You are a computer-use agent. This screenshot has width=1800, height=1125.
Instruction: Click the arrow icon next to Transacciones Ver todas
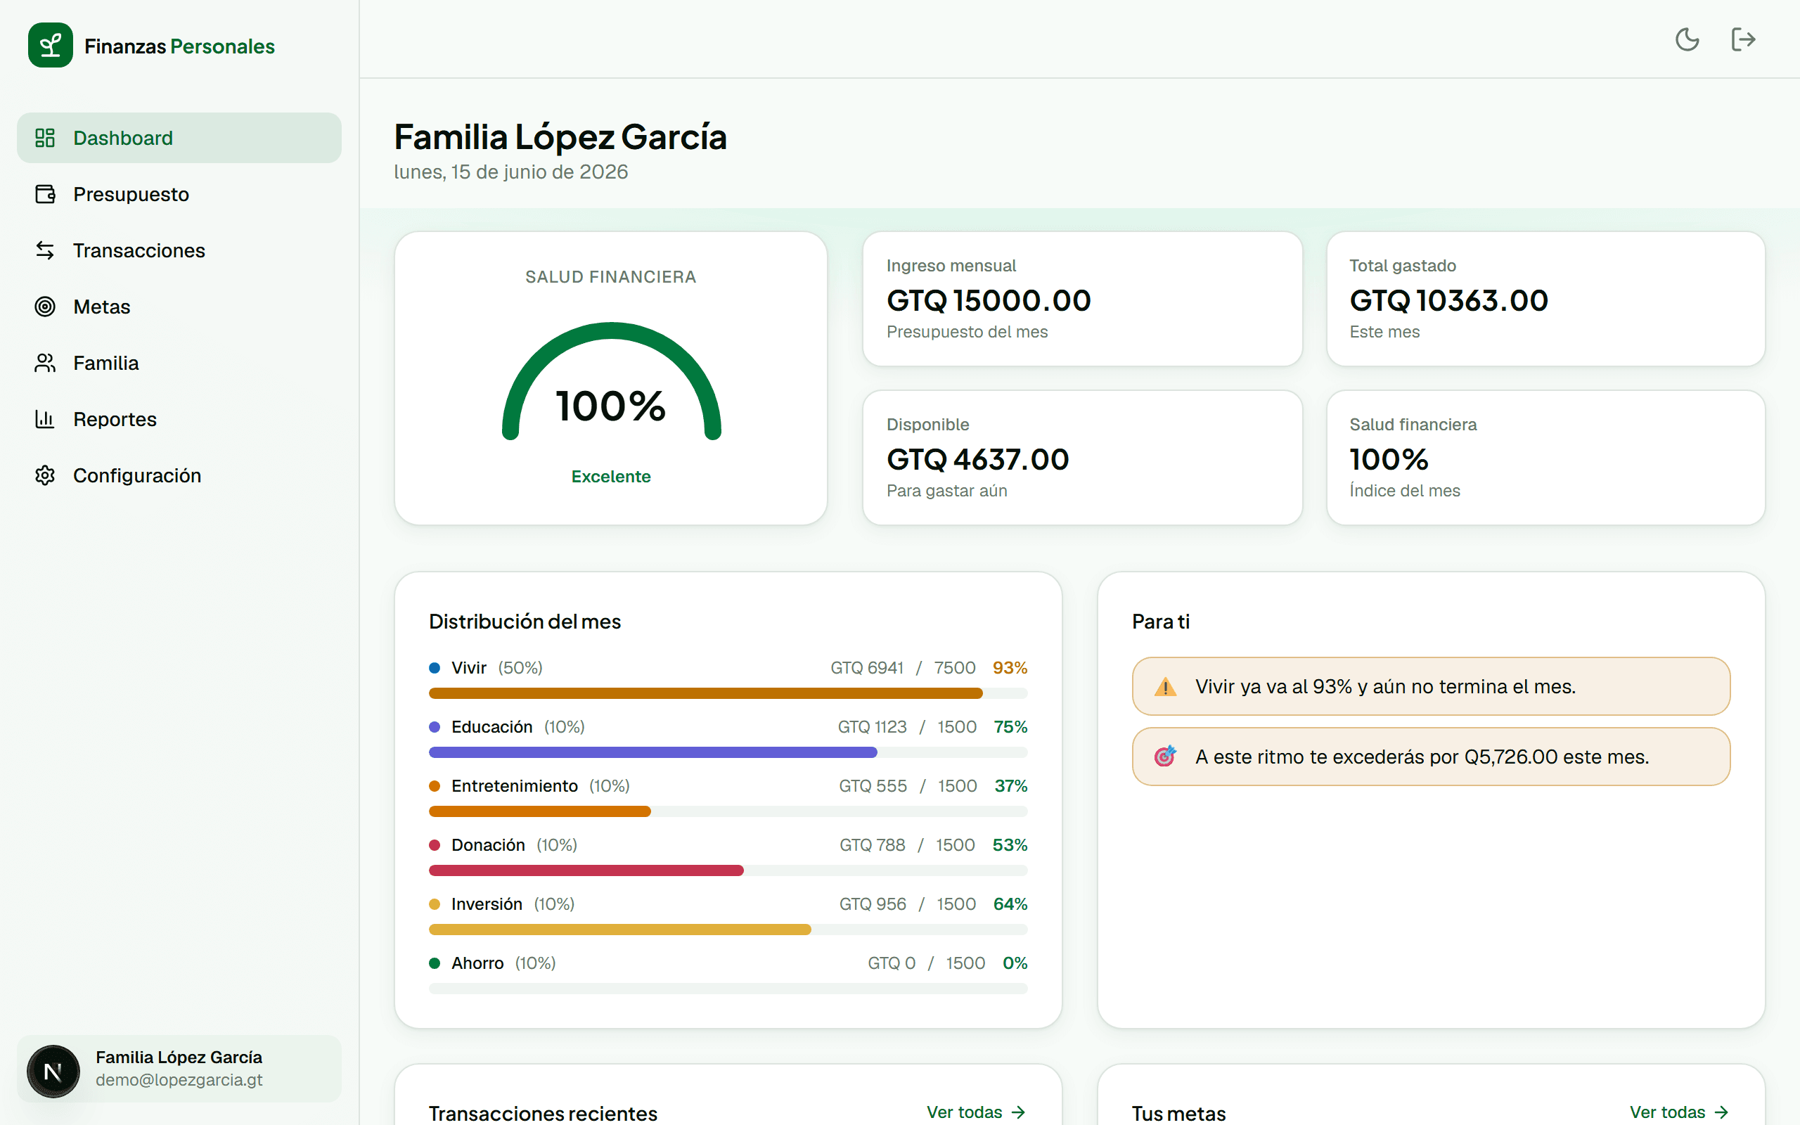click(1018, 1112)
